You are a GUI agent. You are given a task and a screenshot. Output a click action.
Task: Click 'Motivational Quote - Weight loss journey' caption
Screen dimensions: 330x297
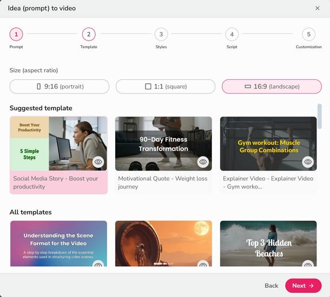tap(163, 183)
